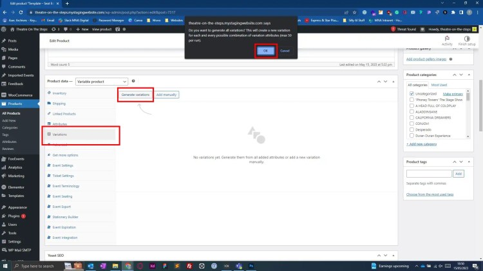Image resolution: width=483 pixels, height=271 pixels.
Task: Check the CALIFORNIA DREAMERS category
Action: pos(412,118)
